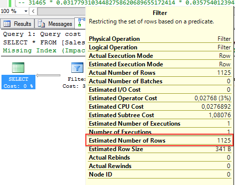This screenshot has height=185, width=235.
Task: Click the green comment line in editor
Action: [126, 2]
